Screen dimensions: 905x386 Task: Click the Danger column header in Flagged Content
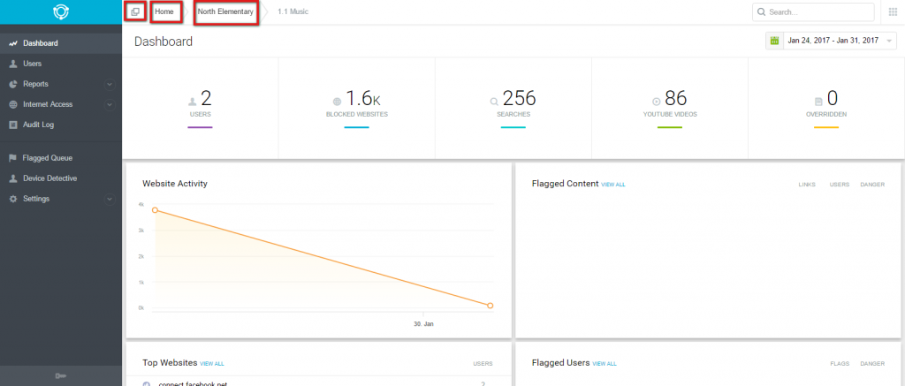click(x=872, y=185)
